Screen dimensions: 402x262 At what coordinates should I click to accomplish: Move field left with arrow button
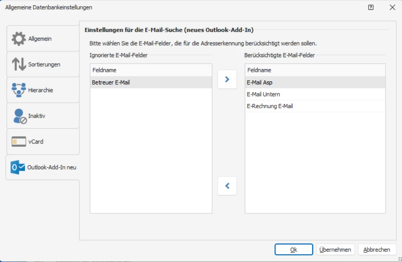click(227, 186)
